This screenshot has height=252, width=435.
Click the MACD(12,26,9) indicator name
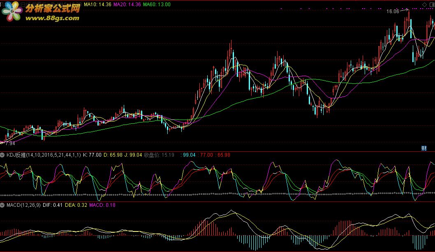[x=23, y=205]
